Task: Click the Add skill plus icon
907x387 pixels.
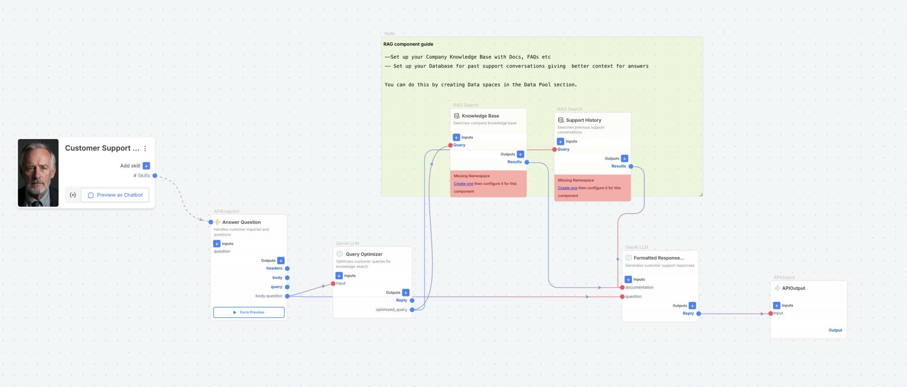Action: click(x=146, y=166)
